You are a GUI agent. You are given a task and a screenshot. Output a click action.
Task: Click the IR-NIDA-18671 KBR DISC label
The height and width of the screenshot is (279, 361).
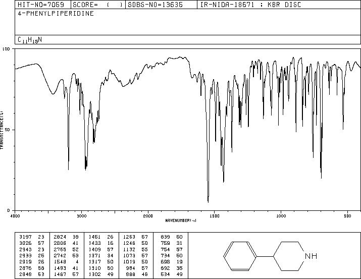pyautogui.click(x=250, y=5)
